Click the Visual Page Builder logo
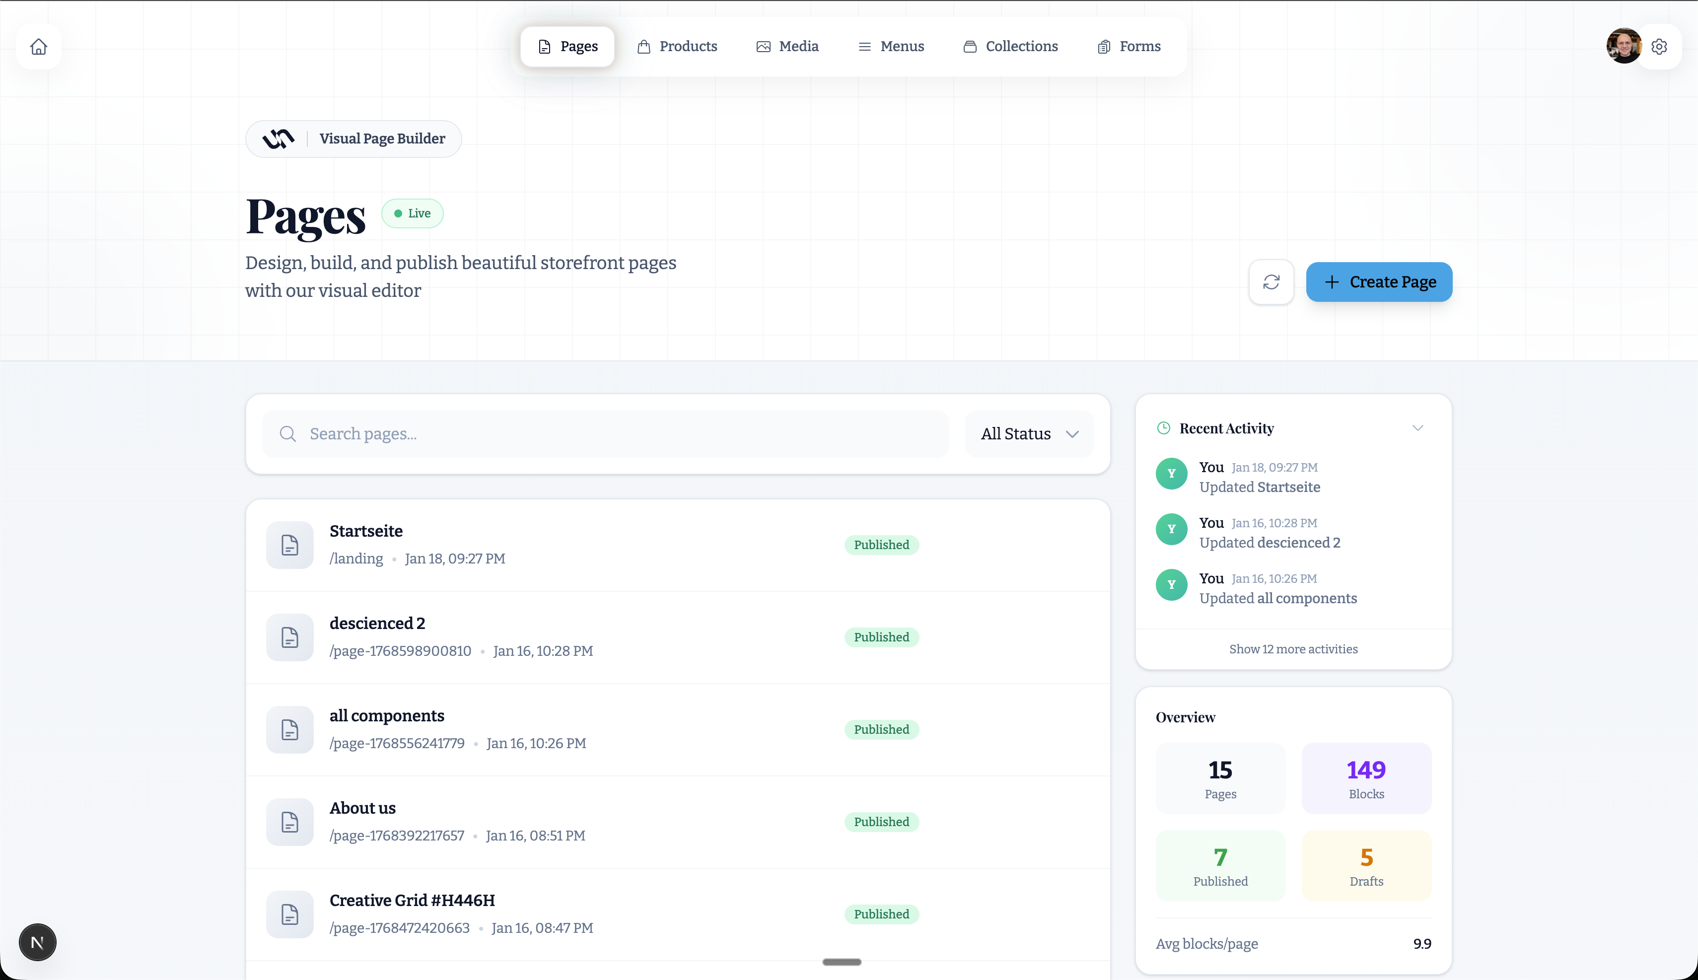Image resolution: width=1698 pixels, height=980 pixels. tap(278, 139)
